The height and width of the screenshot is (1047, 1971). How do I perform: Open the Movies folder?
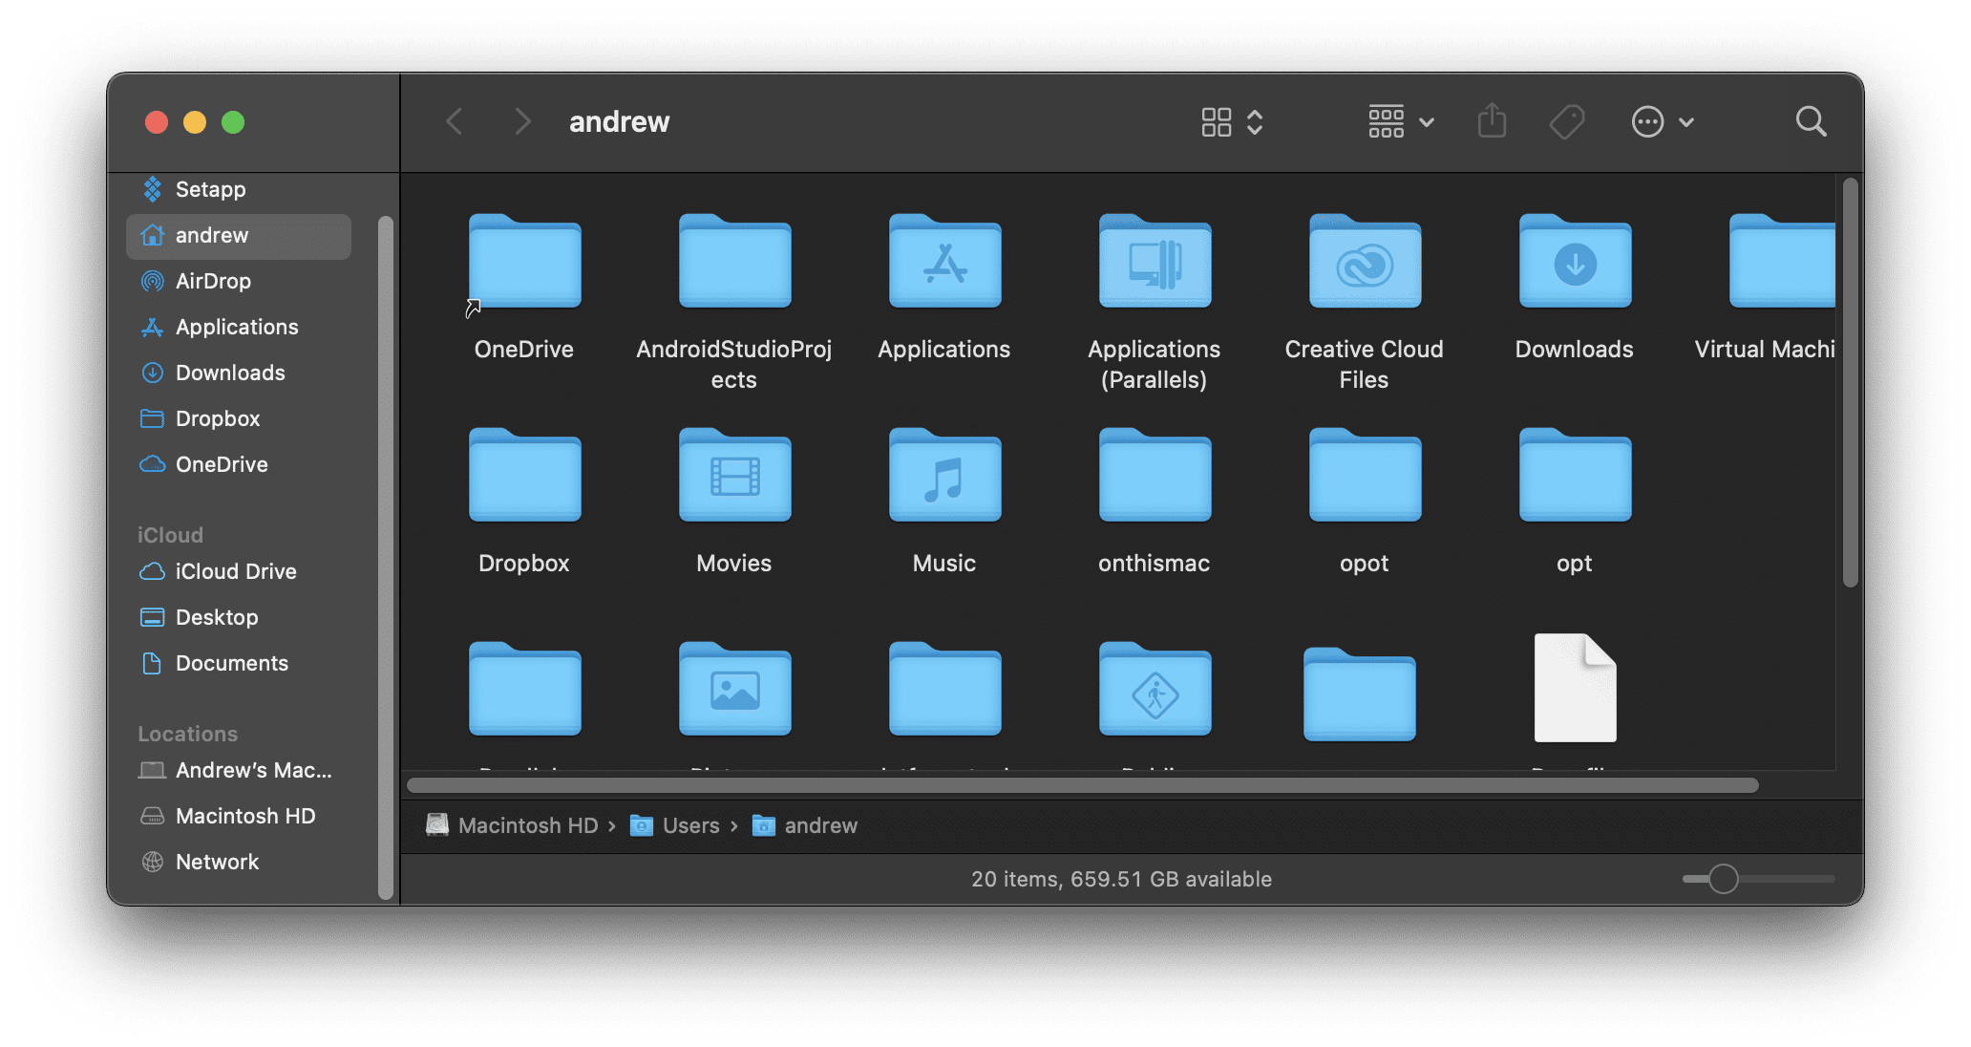click(x=734, y=475)
